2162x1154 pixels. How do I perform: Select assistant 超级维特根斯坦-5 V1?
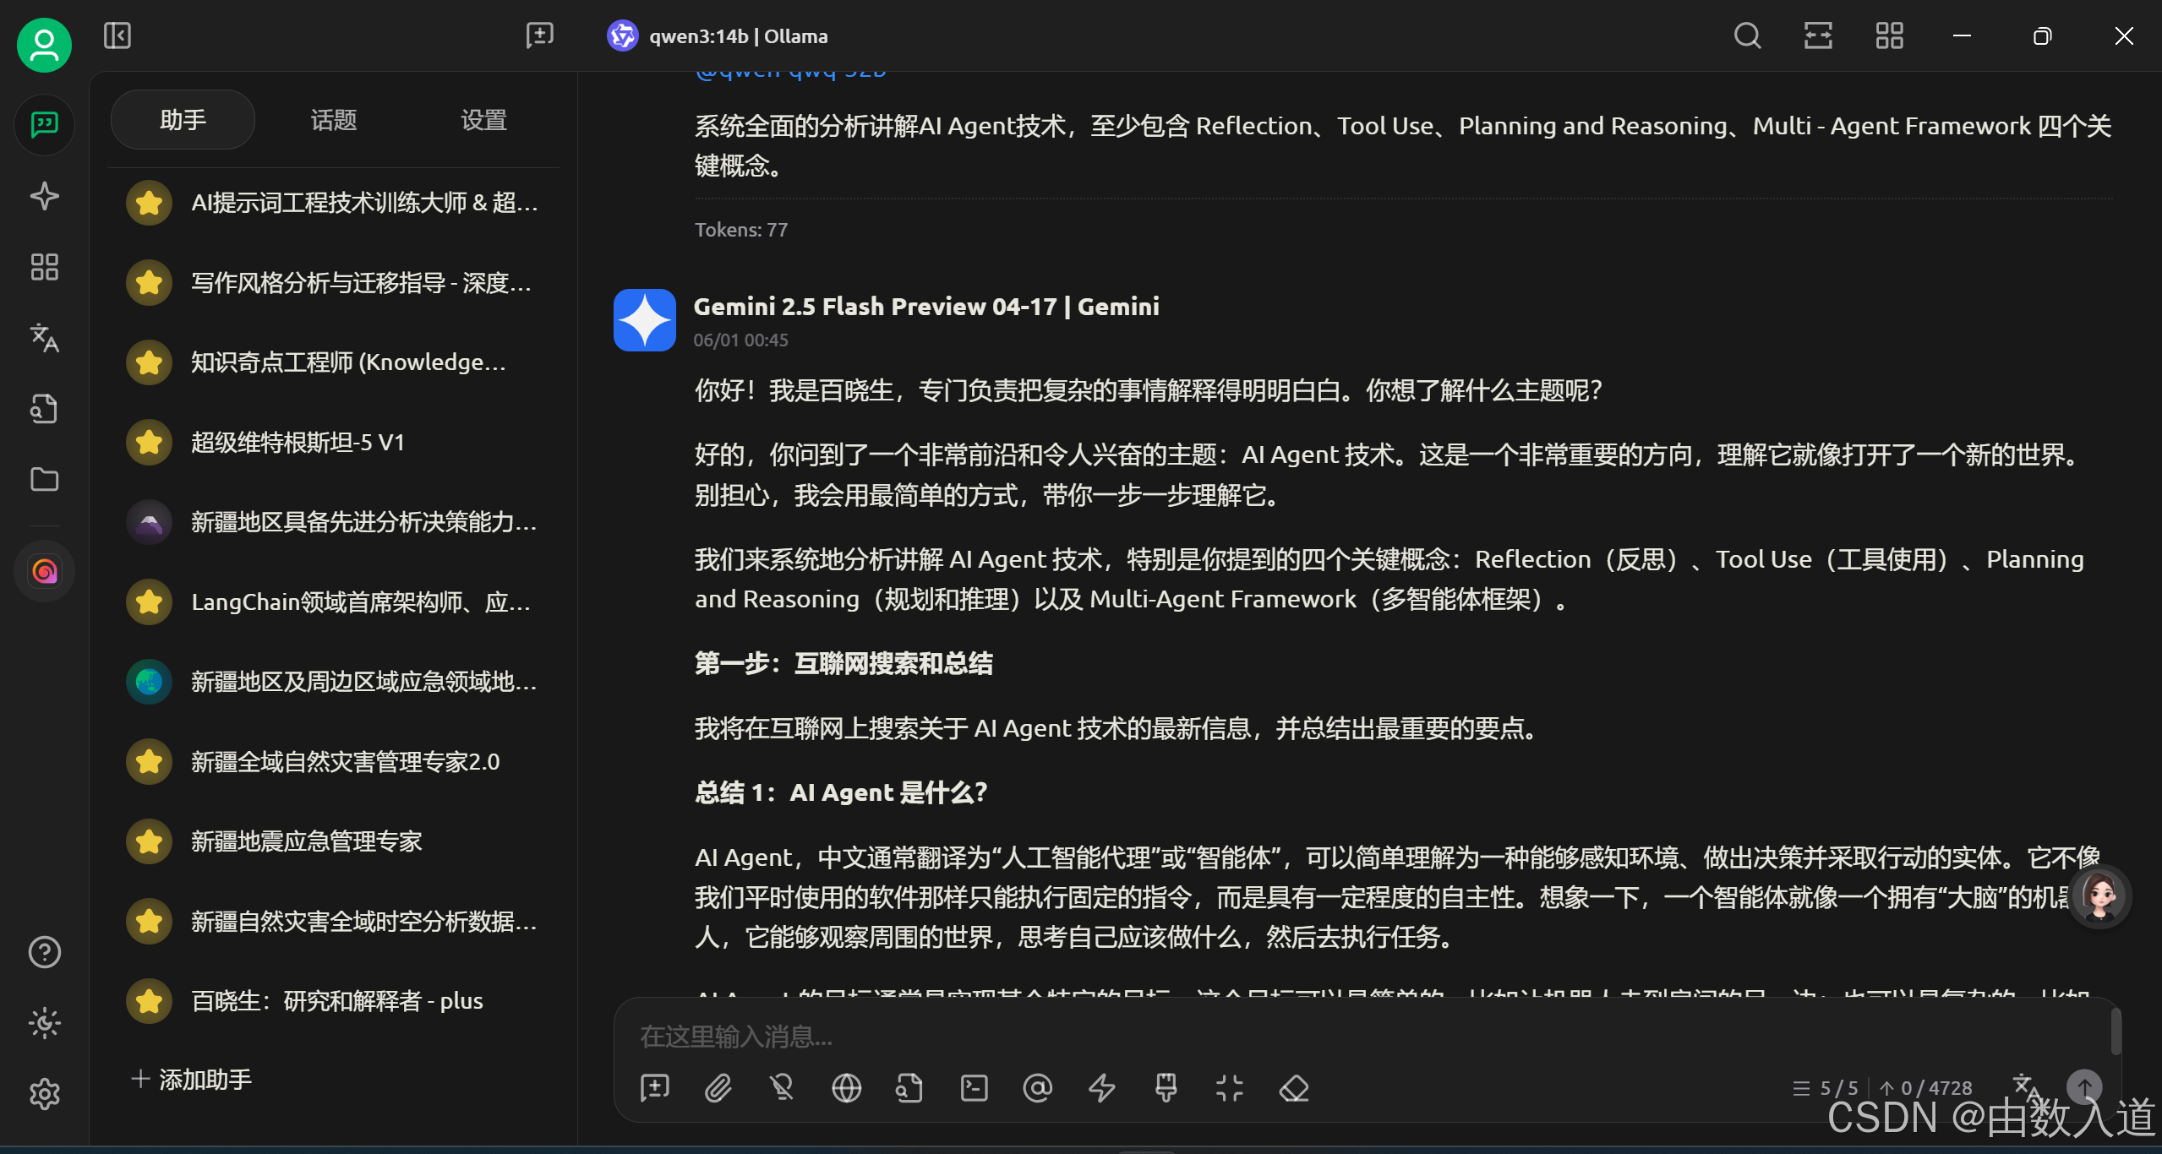(333, 442)
